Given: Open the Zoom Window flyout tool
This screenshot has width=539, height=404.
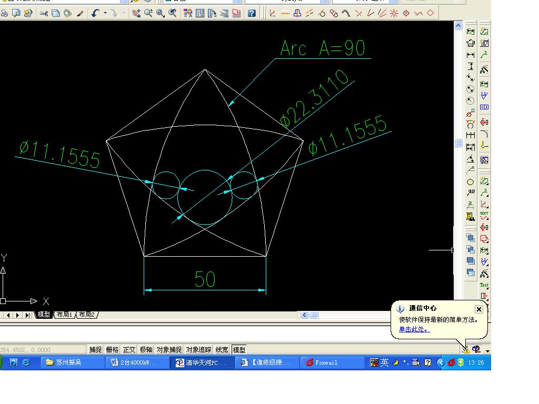Looking at the screenshot, I should tap(161, 13).
